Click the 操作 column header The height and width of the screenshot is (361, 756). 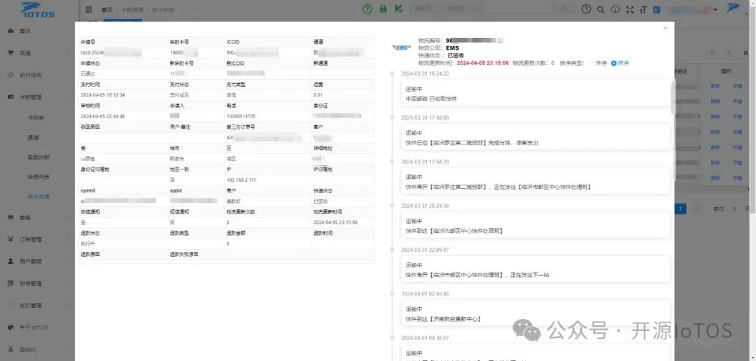coord(726,71)
